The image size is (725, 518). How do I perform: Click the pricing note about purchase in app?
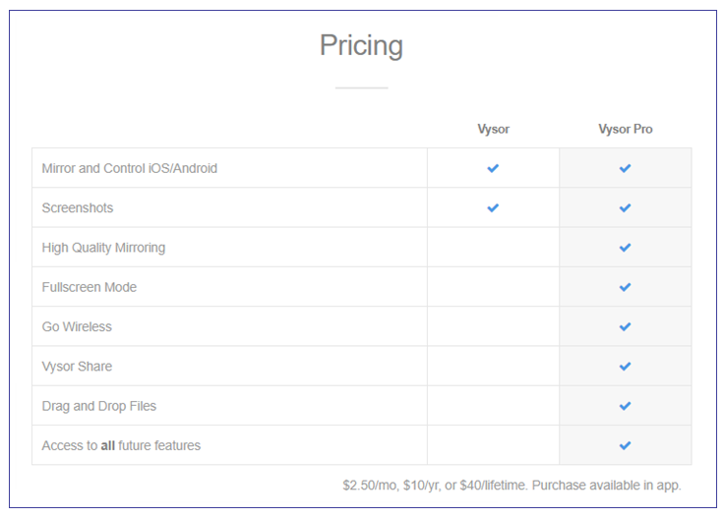512,485
